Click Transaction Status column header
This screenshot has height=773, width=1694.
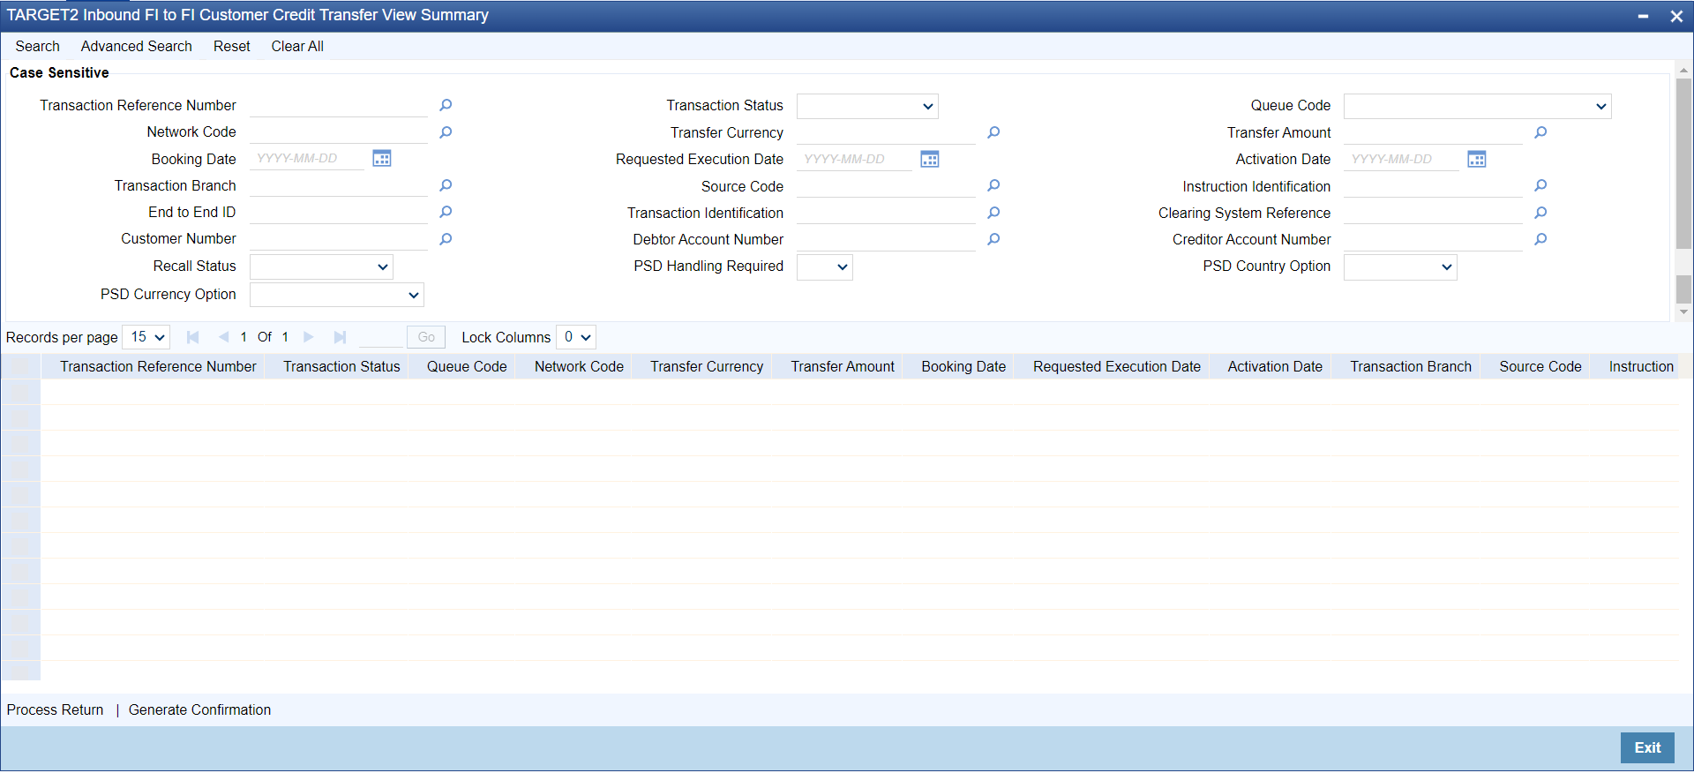pyautogui.click(x=341, y=367)
